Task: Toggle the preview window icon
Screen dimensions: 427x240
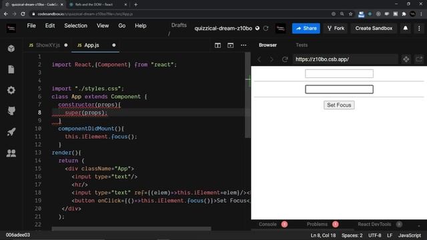Action: point(230,45)
